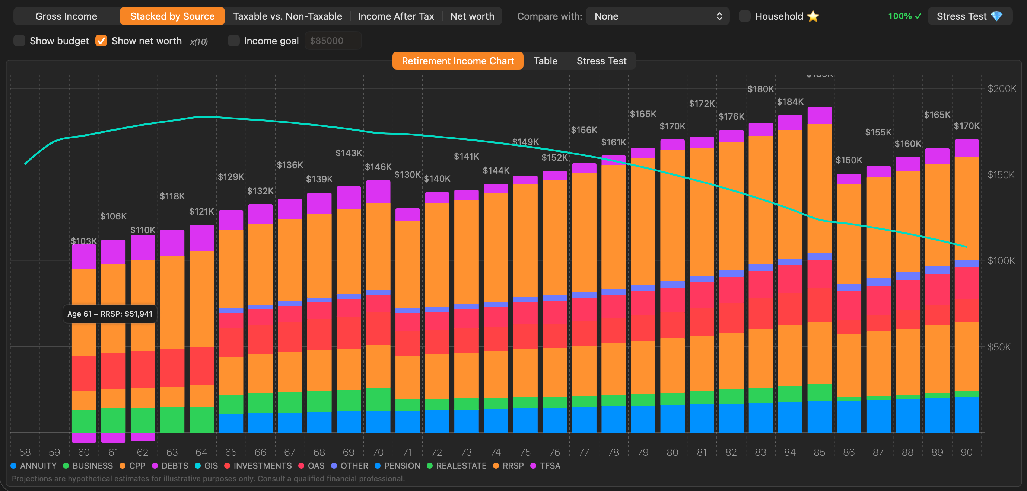This screenshot has height=491, width=1027.
Task: Click age 65 on the x-axis
Action: pyautogui.click(x=231, y=452)
